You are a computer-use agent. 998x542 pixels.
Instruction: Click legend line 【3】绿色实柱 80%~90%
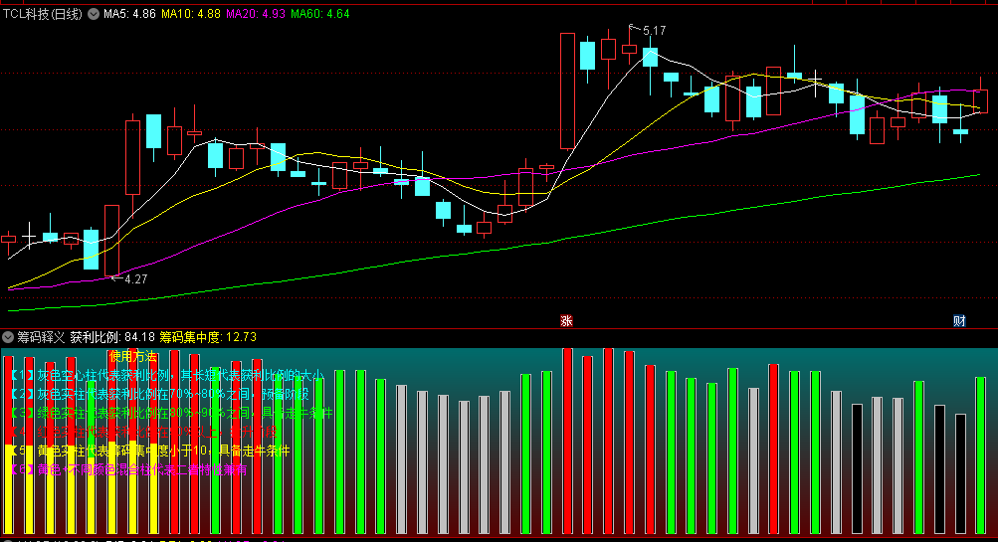(172, 414)
